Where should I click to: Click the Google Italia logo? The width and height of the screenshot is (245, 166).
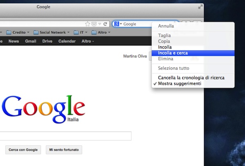[43, 109]
